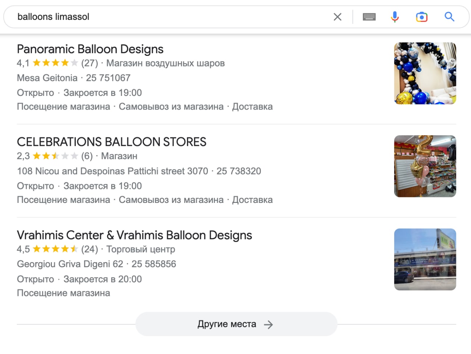This screenshot has width=471, height=354.
Task: Open the CELEBRATIONS BALLOON STORES listing
Action: tap(111, 142)
